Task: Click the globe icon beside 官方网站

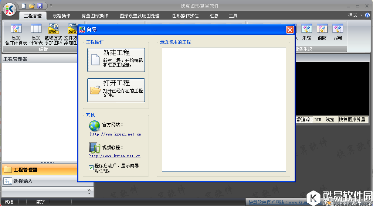Action: pyautogui.click(x=95, y=126)
